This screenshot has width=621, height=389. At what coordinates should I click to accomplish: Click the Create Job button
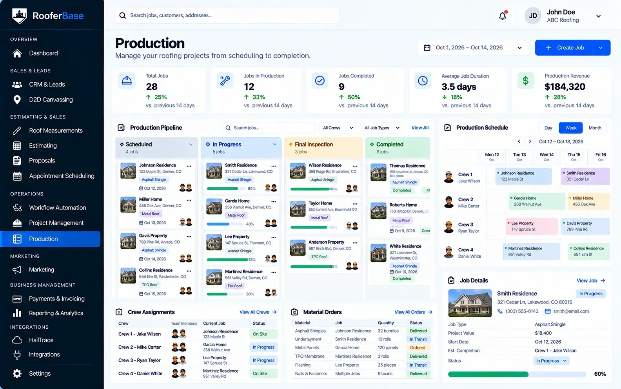pyautogui.click(x=565, y=48)
